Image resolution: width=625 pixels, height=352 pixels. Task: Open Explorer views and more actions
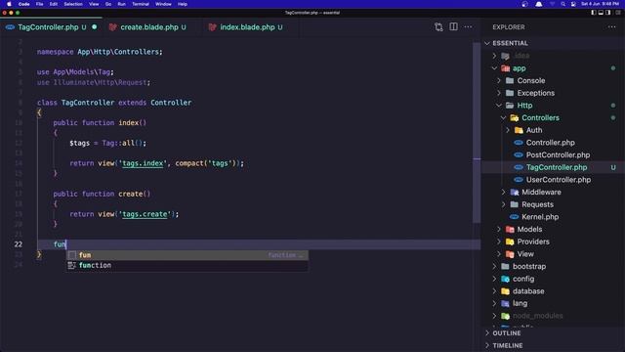pos(612,27)
